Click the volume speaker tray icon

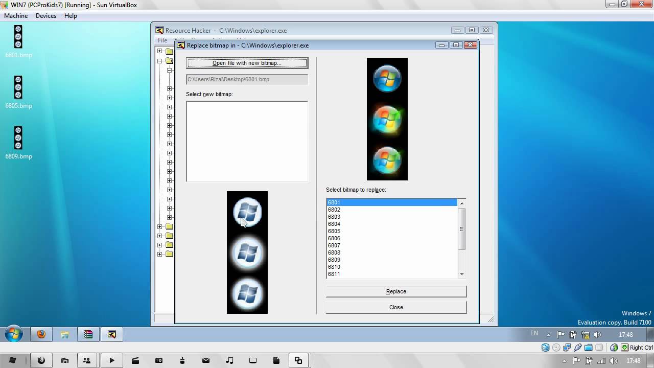point(596,335)
